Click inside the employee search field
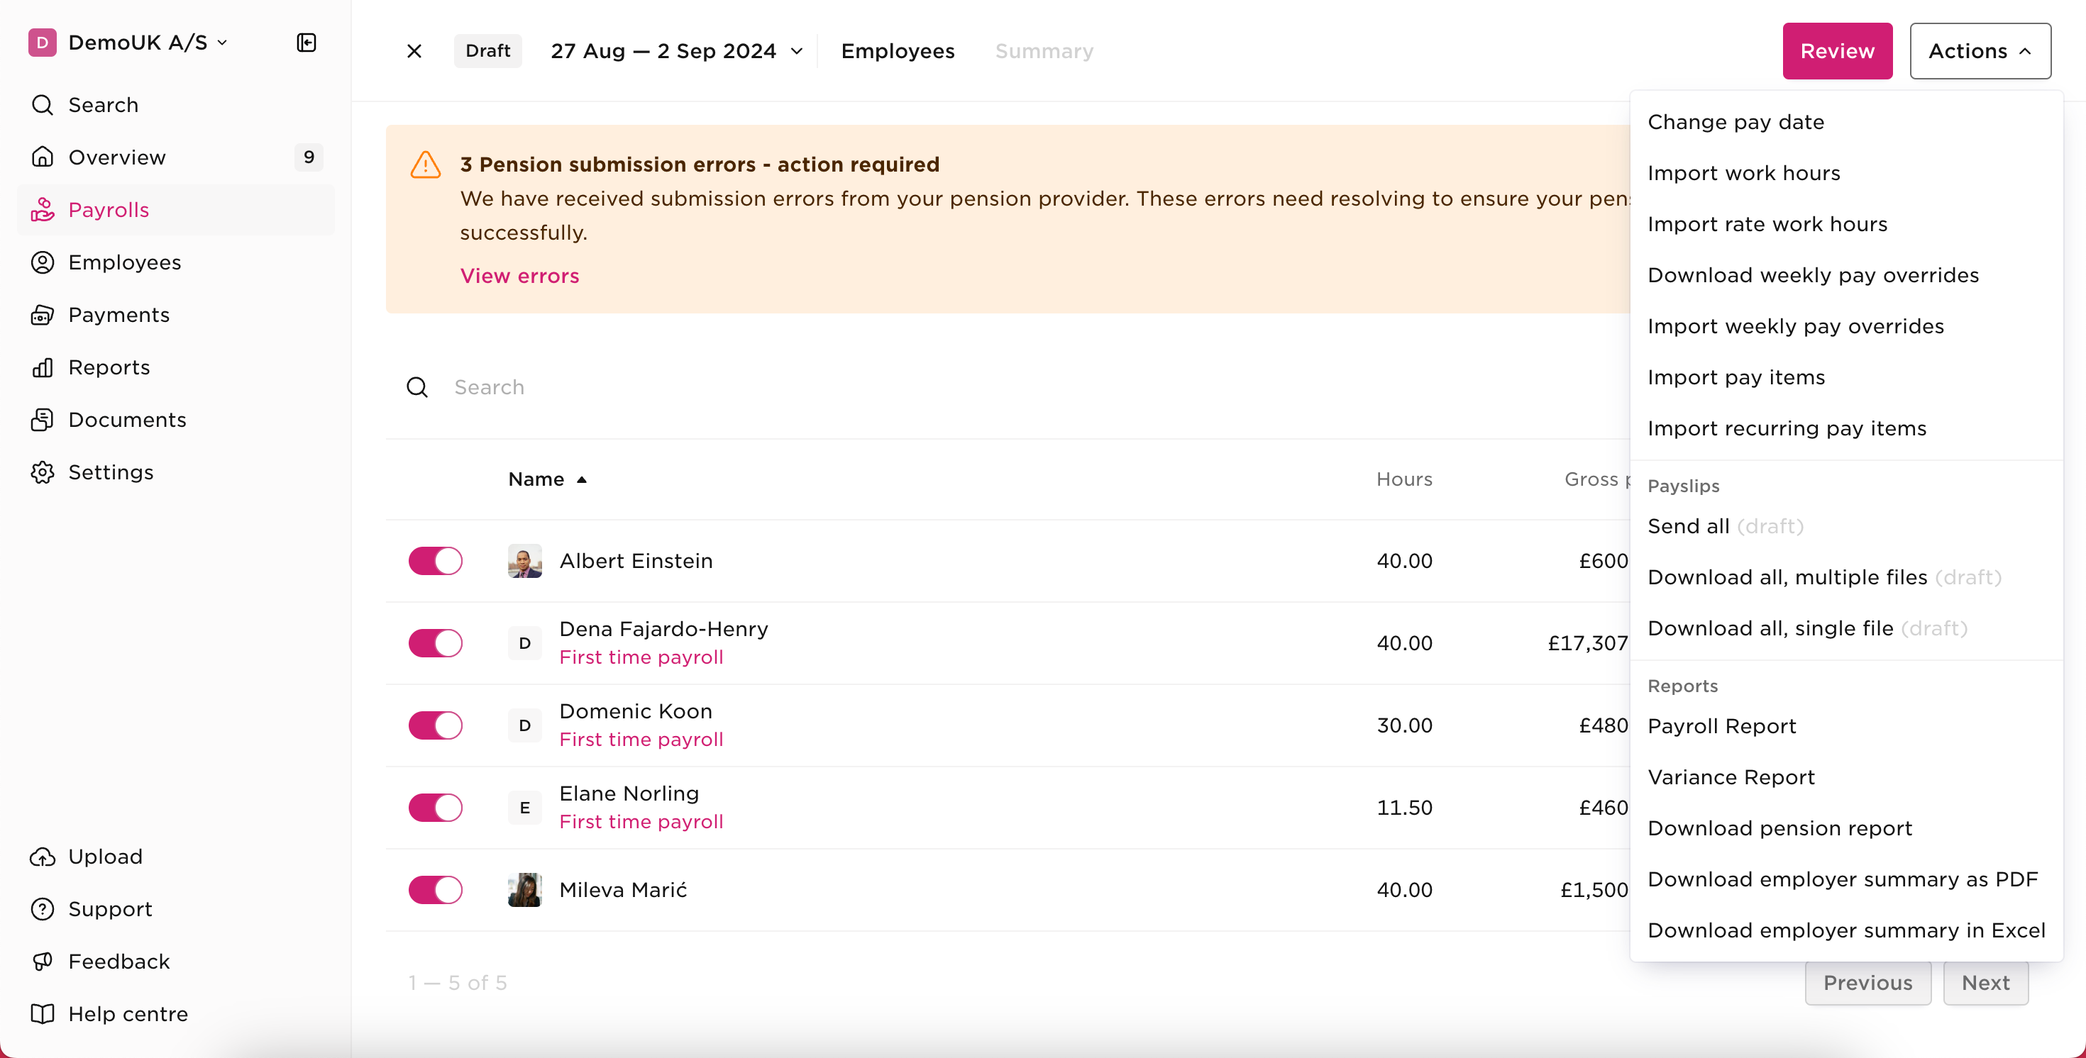The width and height of the screenshot is (2086, 1058). pyautogui.click(x=567, y=387)
